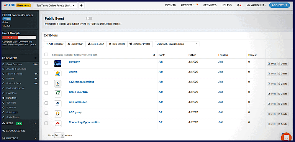The height and width of the screenshot is (142, 295).
Task: Add location for Udemo exhibitor
Action: 221,72
